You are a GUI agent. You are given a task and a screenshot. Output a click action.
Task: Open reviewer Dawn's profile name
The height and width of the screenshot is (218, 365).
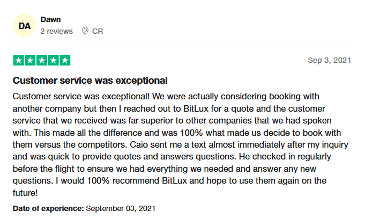(50, 20)
